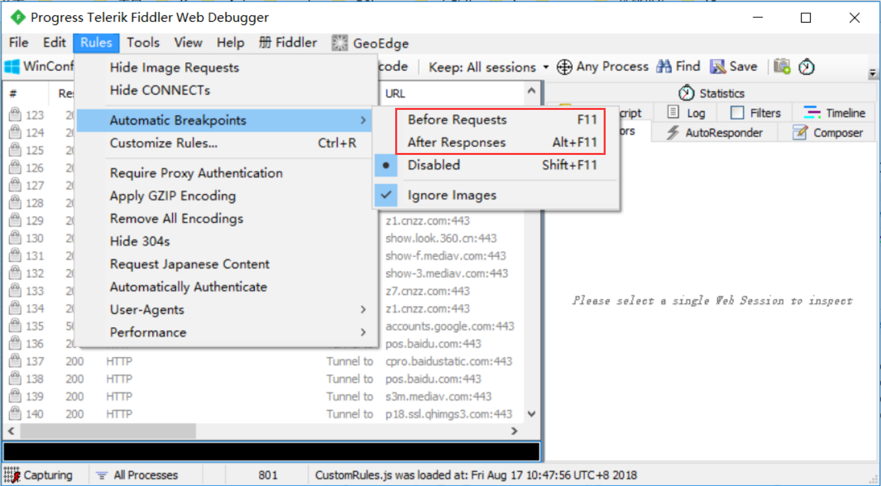This screenshot has width=881, height=486.
Task: Expand the User-Agents submenu
Action: click(x=226, y=309)
